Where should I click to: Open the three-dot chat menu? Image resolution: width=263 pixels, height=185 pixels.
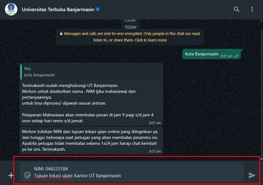(x=252, y=9)
